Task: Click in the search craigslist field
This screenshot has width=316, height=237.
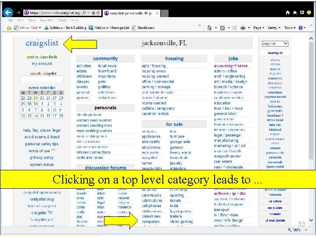Action: coord(42,79)
